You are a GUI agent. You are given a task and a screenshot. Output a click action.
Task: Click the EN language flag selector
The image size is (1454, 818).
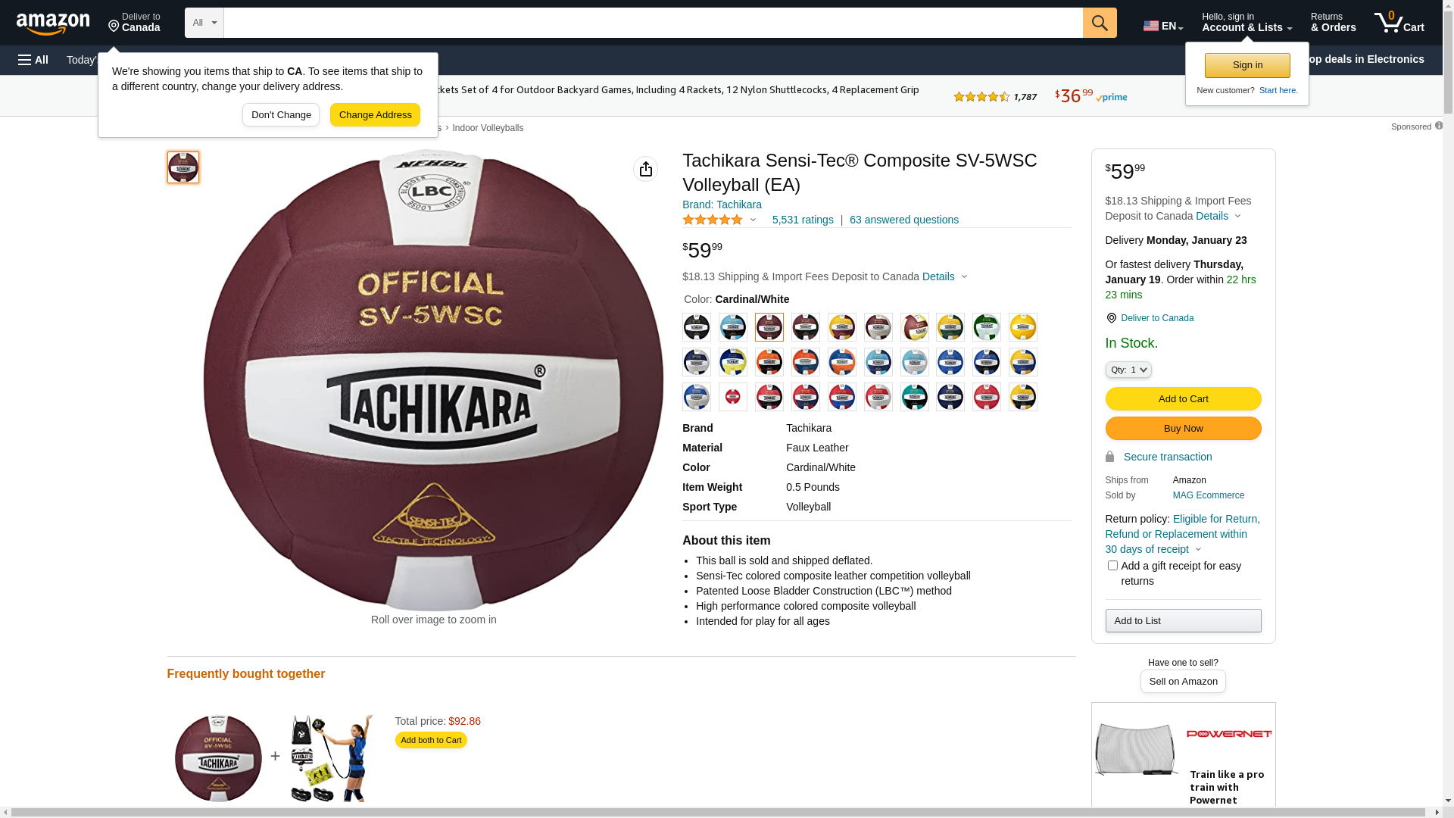(x=1162, y=26)
